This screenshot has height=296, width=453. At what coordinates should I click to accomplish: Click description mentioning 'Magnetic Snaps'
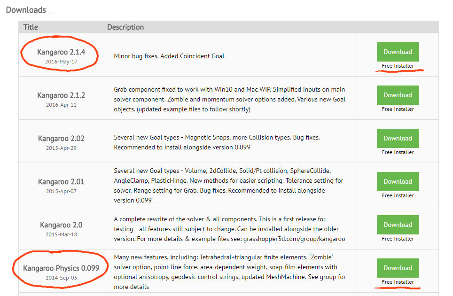[x=217, y=142]
